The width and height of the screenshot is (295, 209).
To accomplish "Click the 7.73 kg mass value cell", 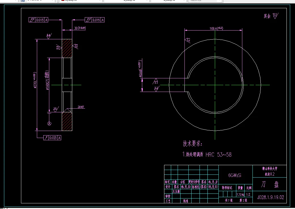I will 240,195.
